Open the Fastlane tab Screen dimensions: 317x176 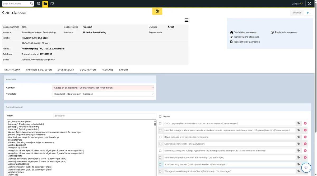pos(108,70)
